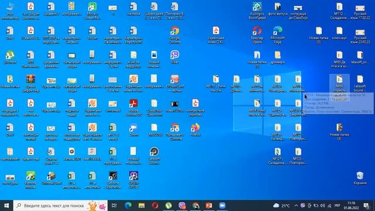375x211 pixels.
Task: Select the 'Doc5' Word document
Action: tap(10, 33)
